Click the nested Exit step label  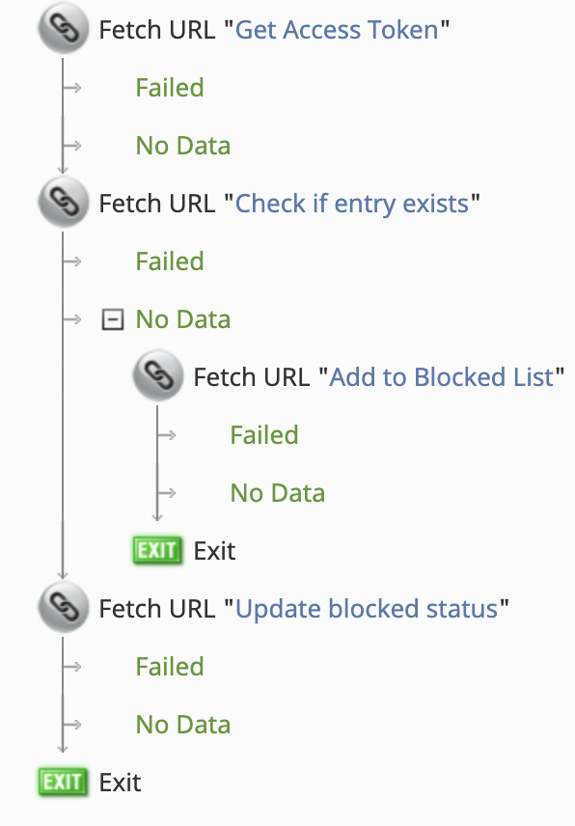(215, 551)
